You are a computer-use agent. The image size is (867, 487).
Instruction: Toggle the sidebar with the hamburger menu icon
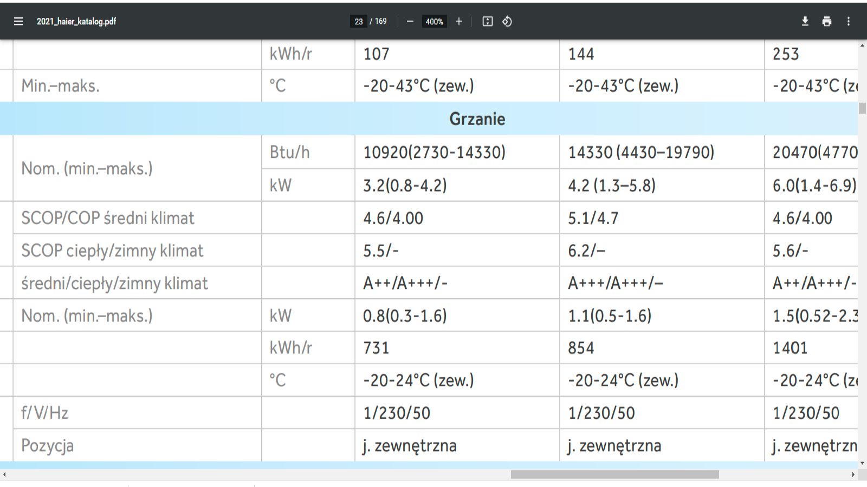[18, 22]
